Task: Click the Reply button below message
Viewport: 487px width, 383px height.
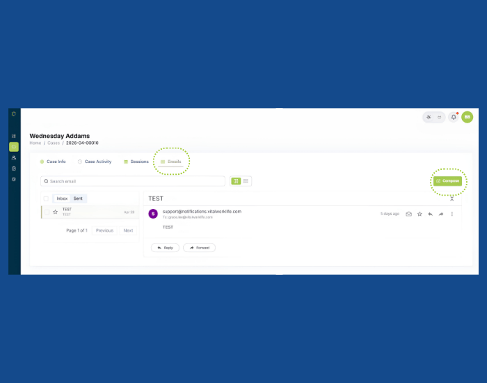Action: (x=165, y=248)
